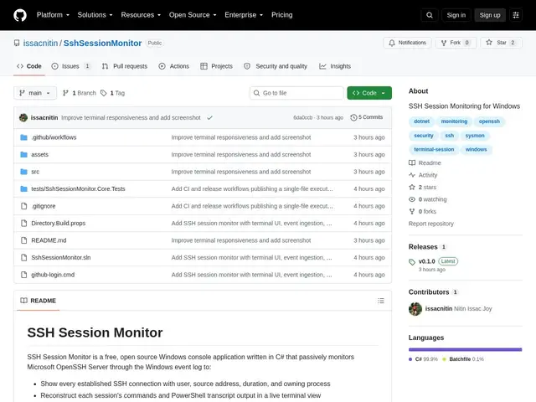Open the .github/workflows folder

coord(54,137)
